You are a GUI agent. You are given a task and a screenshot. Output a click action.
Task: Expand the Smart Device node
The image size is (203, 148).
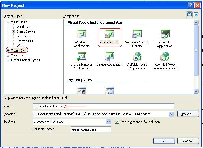click(x=13, y=31)
